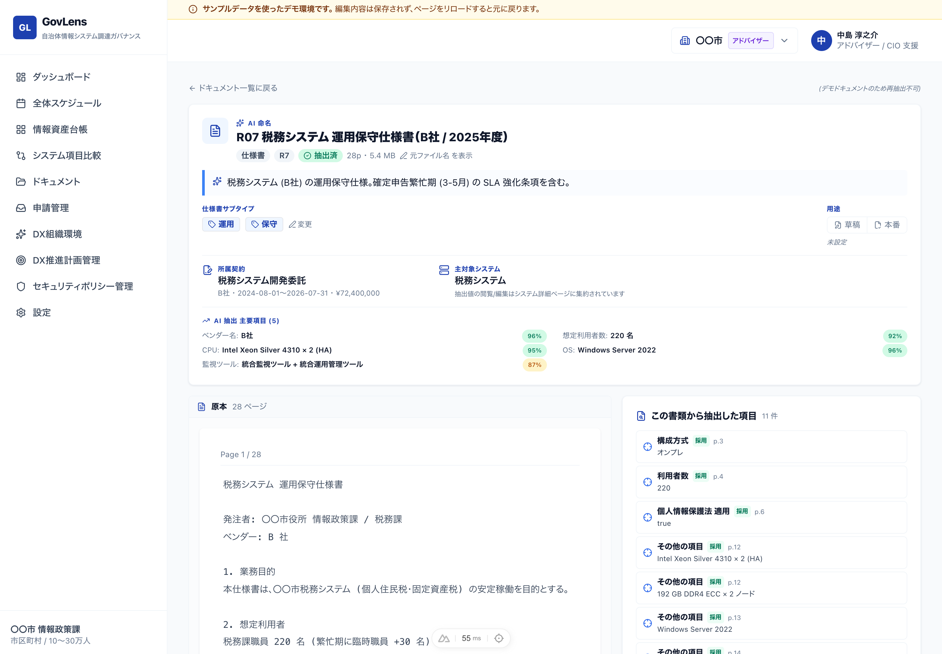The height and width of the screenshot is (654, 942).
Task: Click 変更 to edit the subtypes
Action: coord(301,224)
